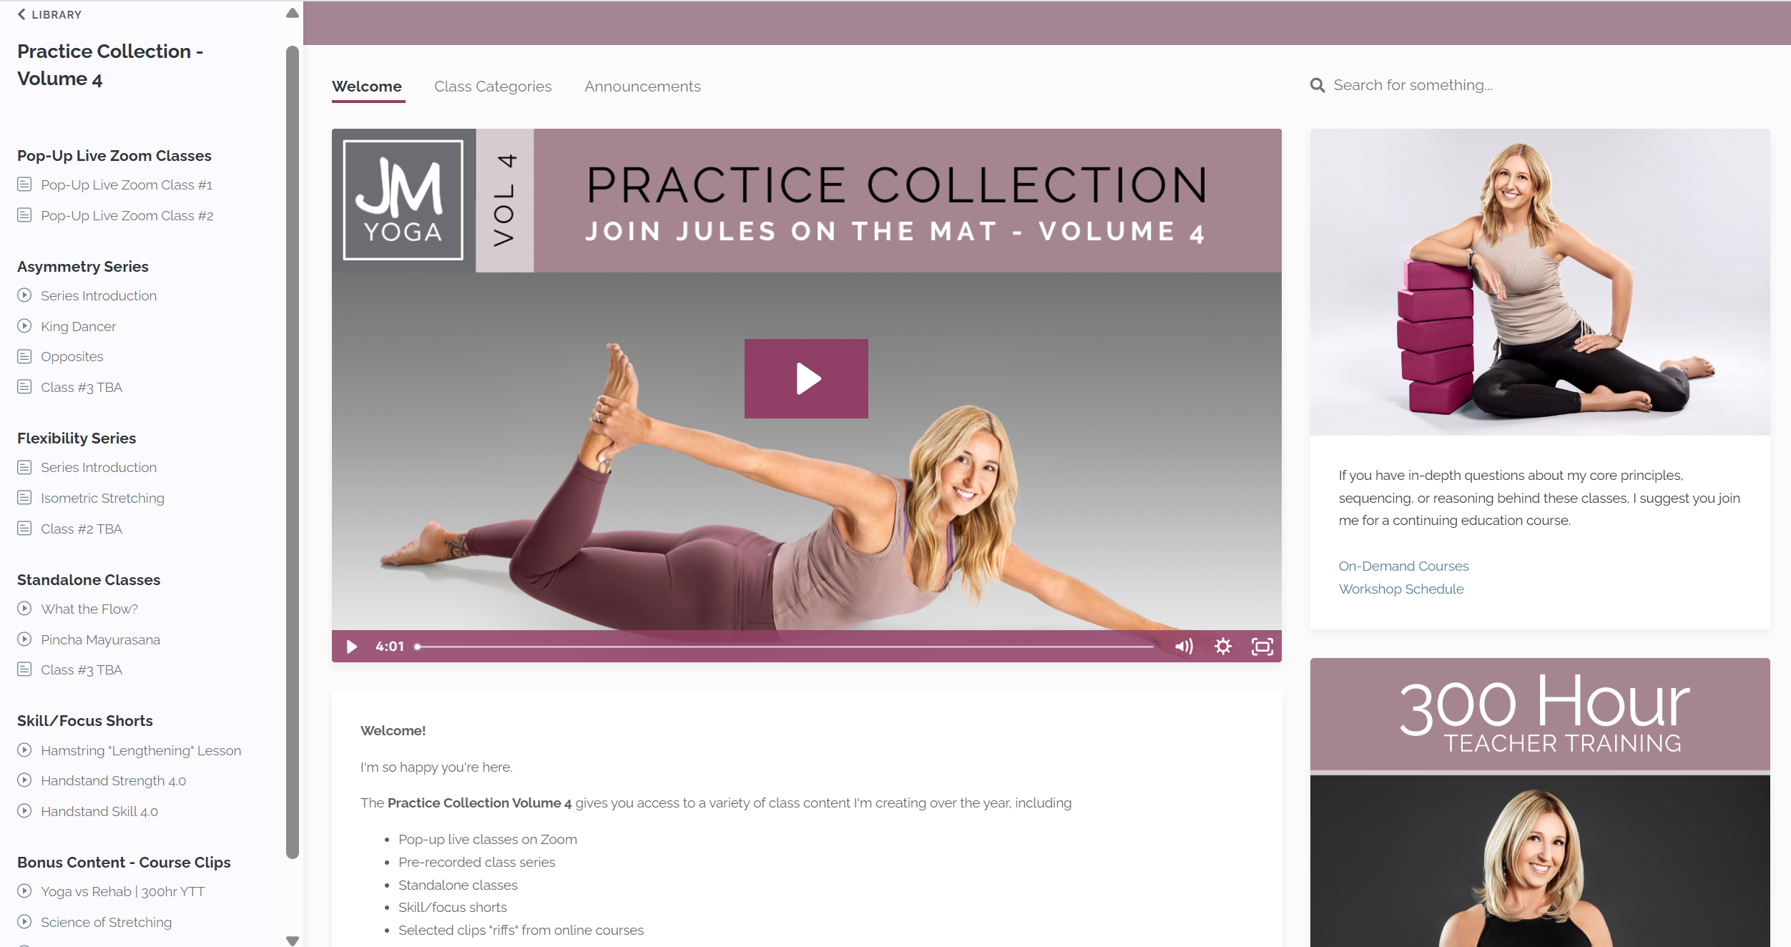
Task: Click document icon beside Standalone Class #3 TBA
Action: point(24,669)
